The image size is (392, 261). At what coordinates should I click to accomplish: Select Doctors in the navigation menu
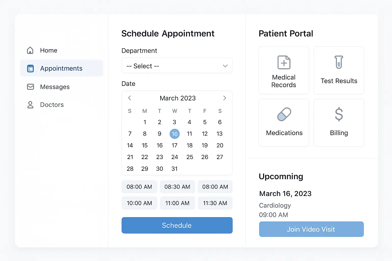pos(52,105)
